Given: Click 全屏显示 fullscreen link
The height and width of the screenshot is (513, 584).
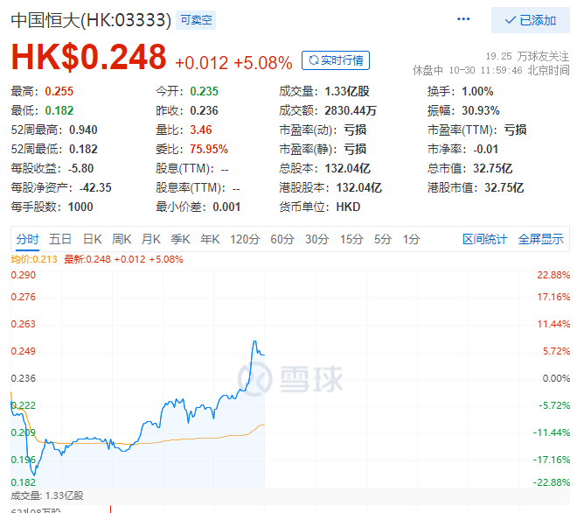Looking at the screenshot, I should click(541, 239).
